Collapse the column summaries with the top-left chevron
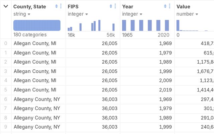Viewport: 214px width, 134px height. coord(6,6)
